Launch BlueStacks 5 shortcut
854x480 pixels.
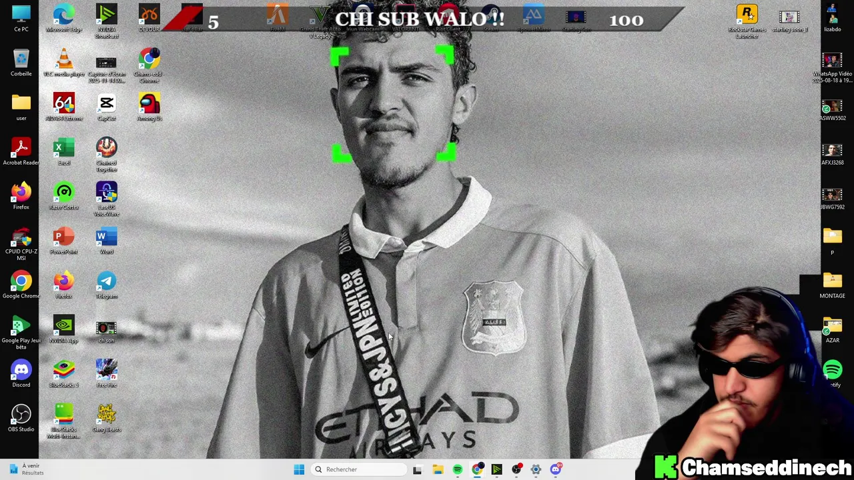[63, 374]
